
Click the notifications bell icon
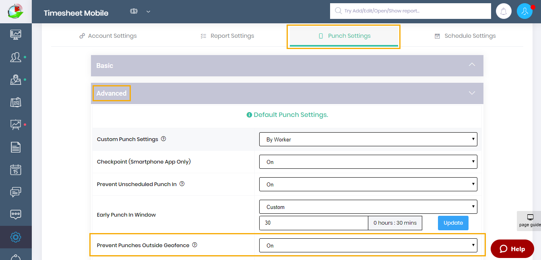point(503,11)
